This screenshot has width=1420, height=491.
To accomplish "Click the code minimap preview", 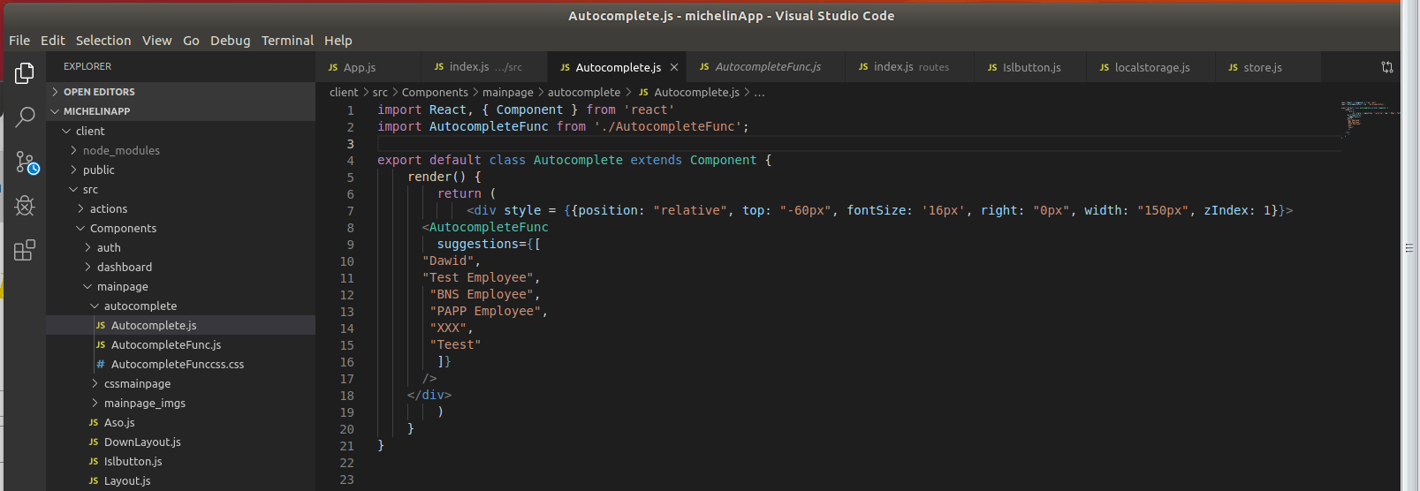I will coord(1370,119).
